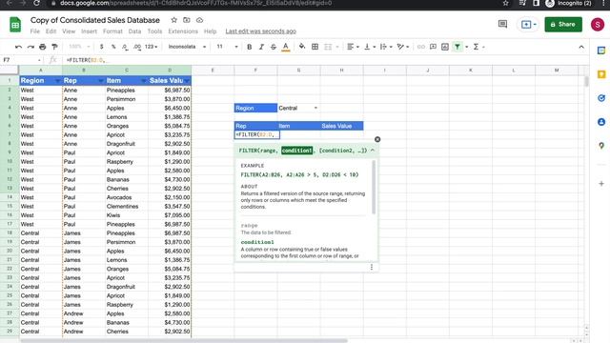This screenshot has width=610, height=343.
Task: Open Google Sheets home icon
Action: 15,25
